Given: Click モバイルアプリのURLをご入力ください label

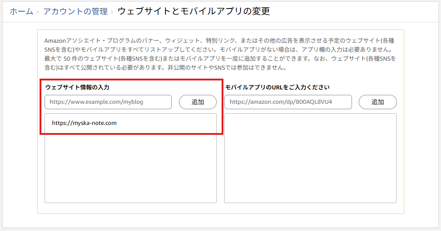Looking at the screenshot, I should (277, 87).
